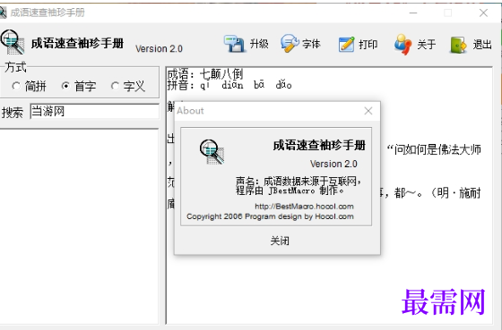Image resolution: width=502 pixels, height=330 pixels.
Task: Click the 升级 label in the toolbar
Action: tap(259, 44)
